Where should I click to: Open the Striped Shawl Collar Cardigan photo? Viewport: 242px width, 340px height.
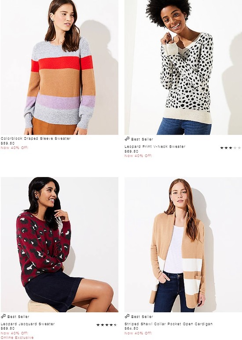(183, 244)
